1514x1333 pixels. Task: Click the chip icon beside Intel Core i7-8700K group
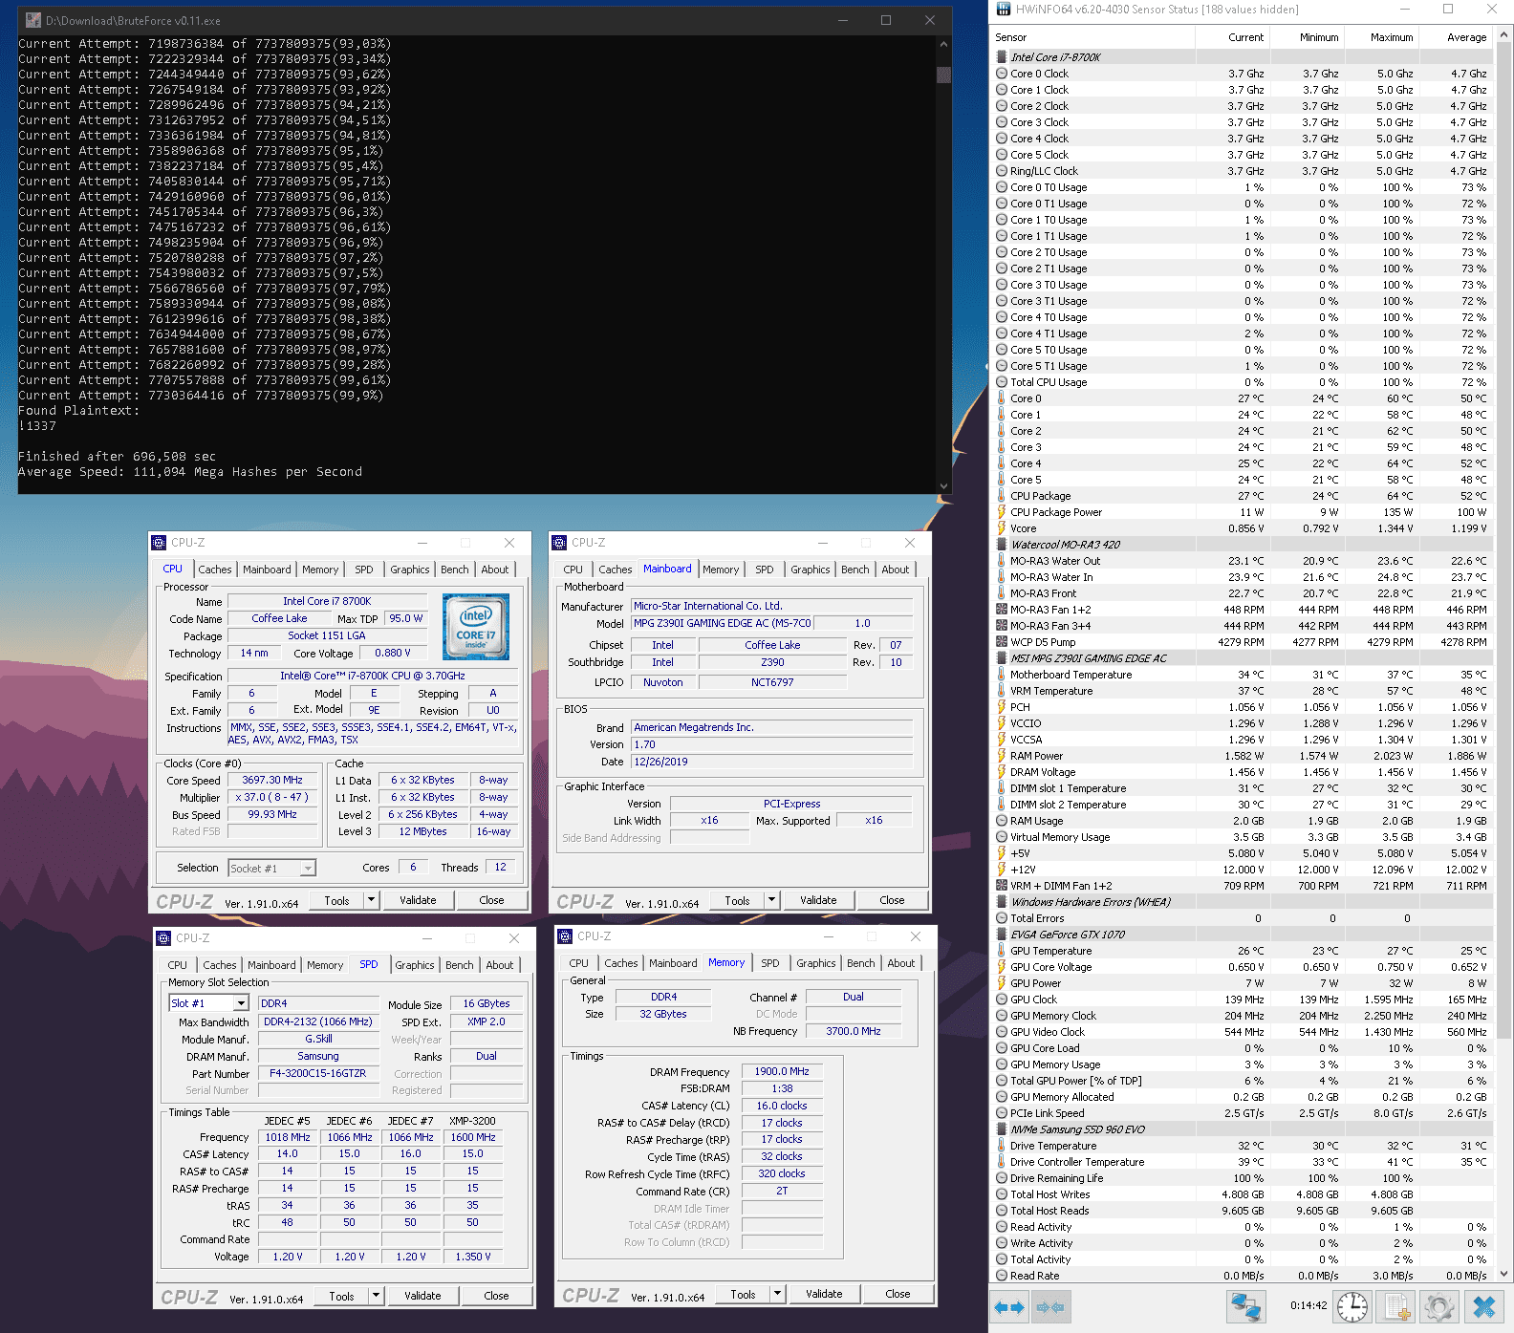pos(1002,57)
